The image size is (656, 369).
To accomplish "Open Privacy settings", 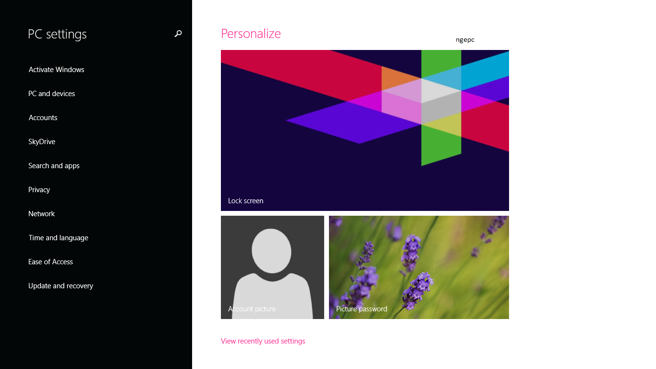I will pyautogui.click(x=39, y=189).
